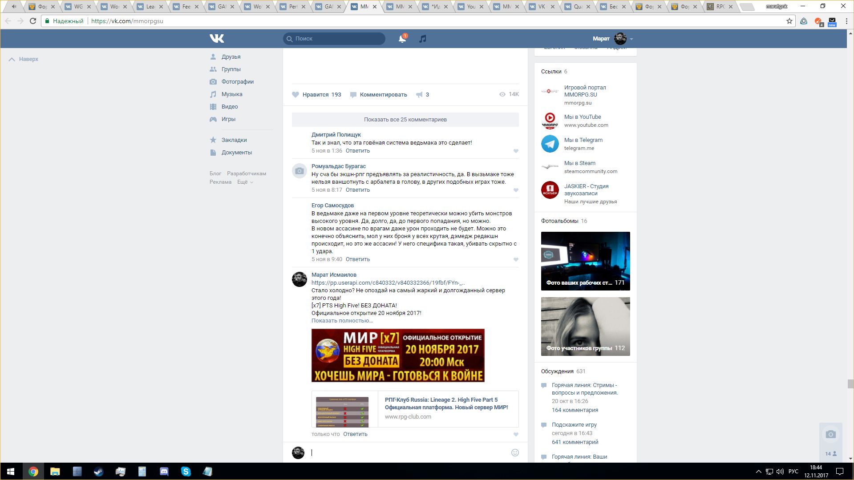Screen dimensions: 854x480
Task: Go to Друзья in sidebar
Action: coord(231,57)
